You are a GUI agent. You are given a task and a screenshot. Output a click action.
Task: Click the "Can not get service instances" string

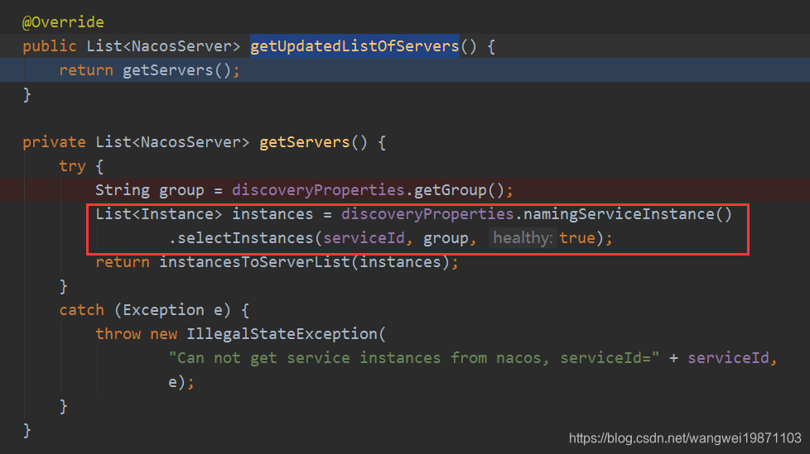(x=414, y=358)
